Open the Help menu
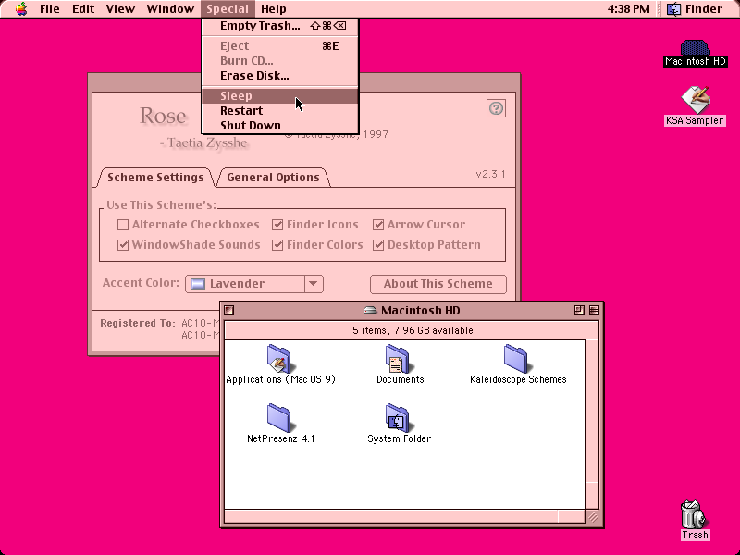This screenshot has width=740, height=555. click(273, 9)
